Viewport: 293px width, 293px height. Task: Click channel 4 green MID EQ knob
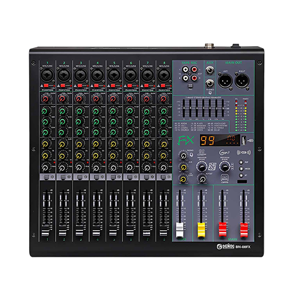tap(96, 122)
